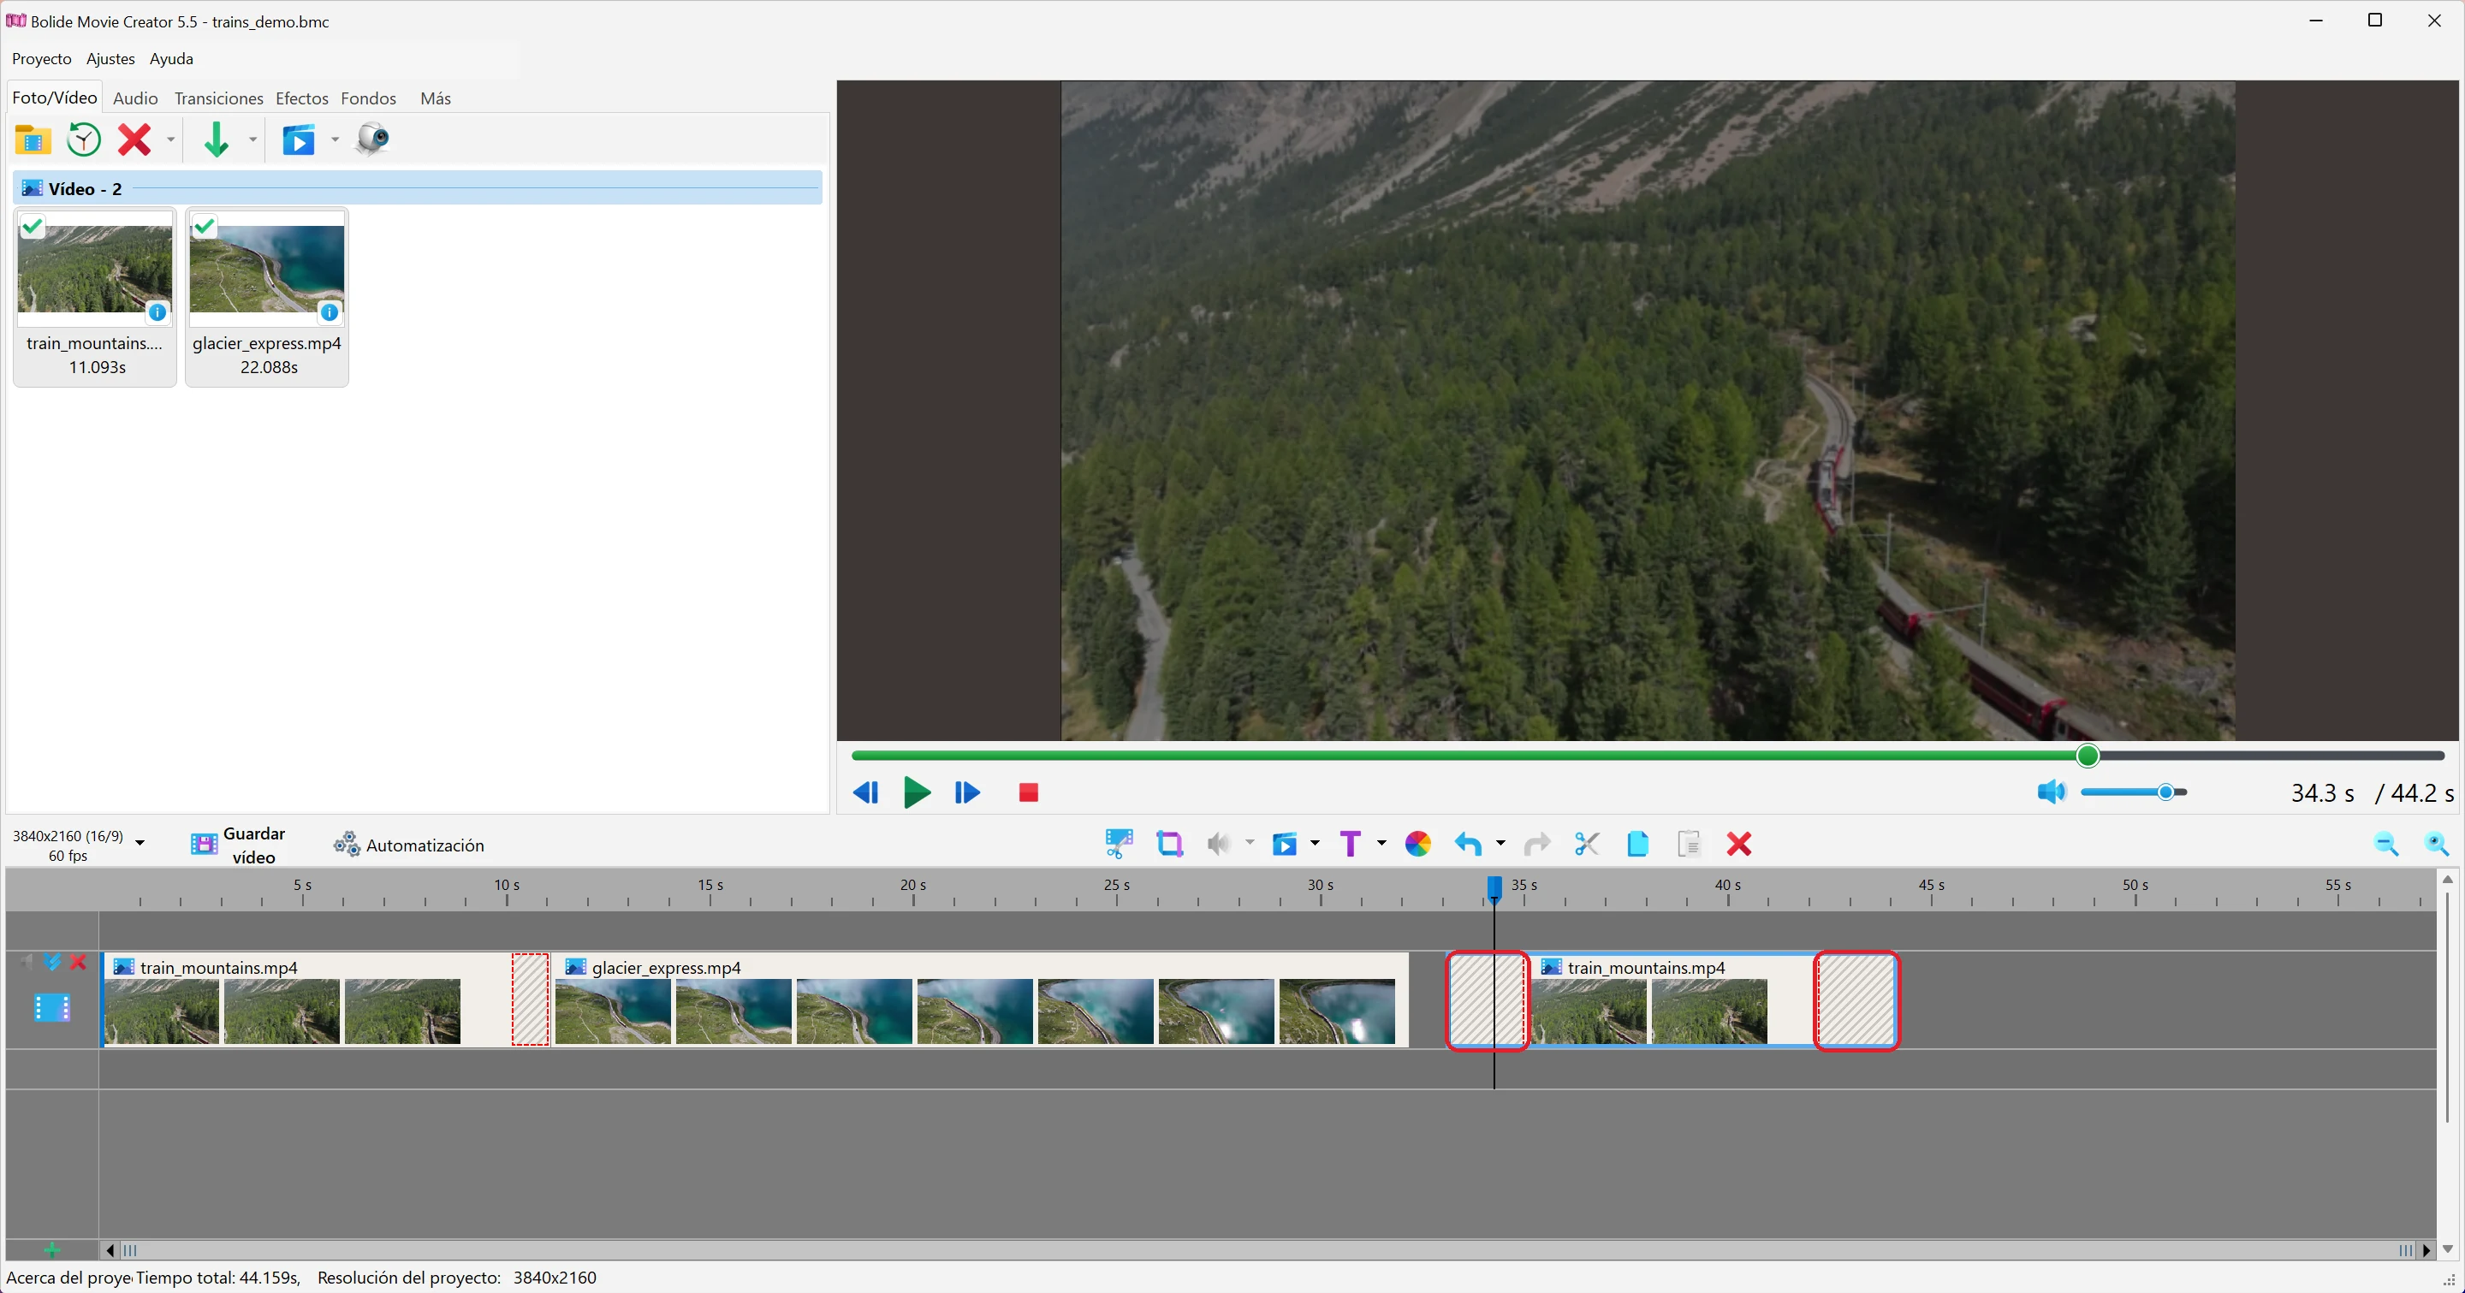This screenshot has width=2465, height=1293.
Task: Open the dropdown beside timeline speaker icon
Action: click(1250, 844)
